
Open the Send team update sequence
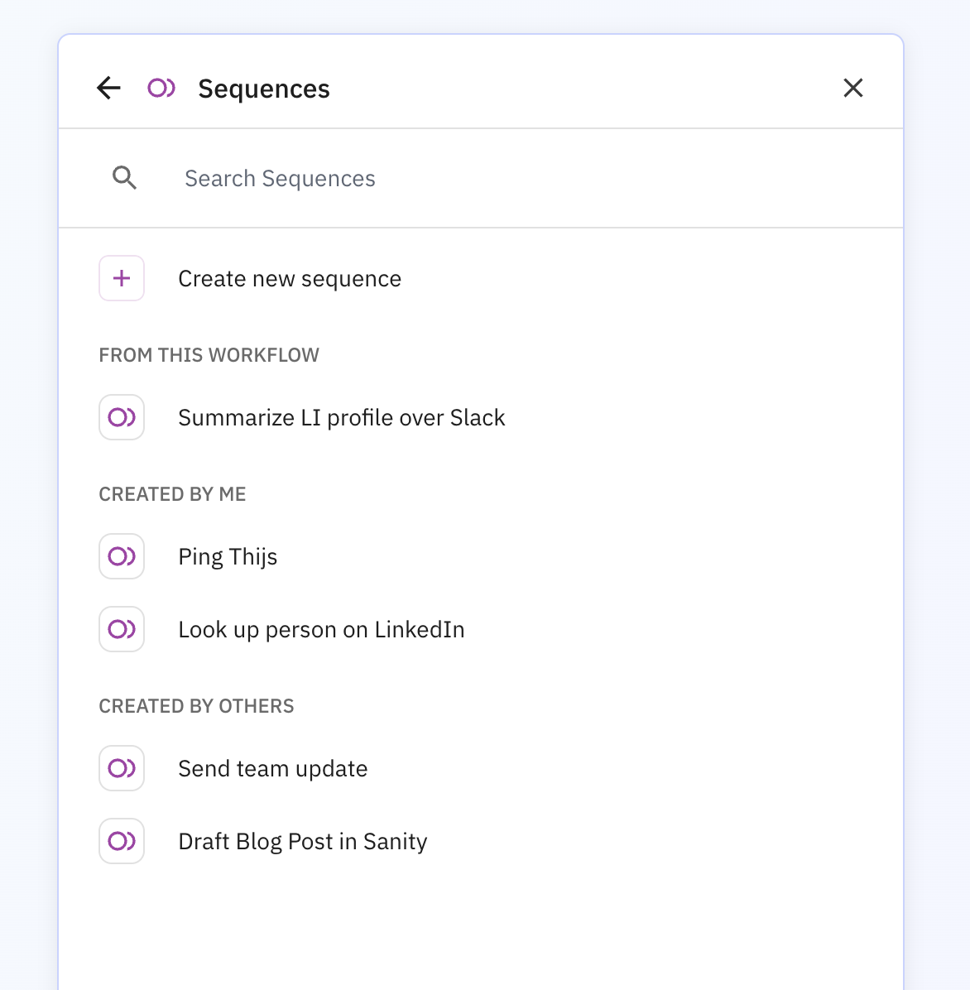[x=273, y=768]
